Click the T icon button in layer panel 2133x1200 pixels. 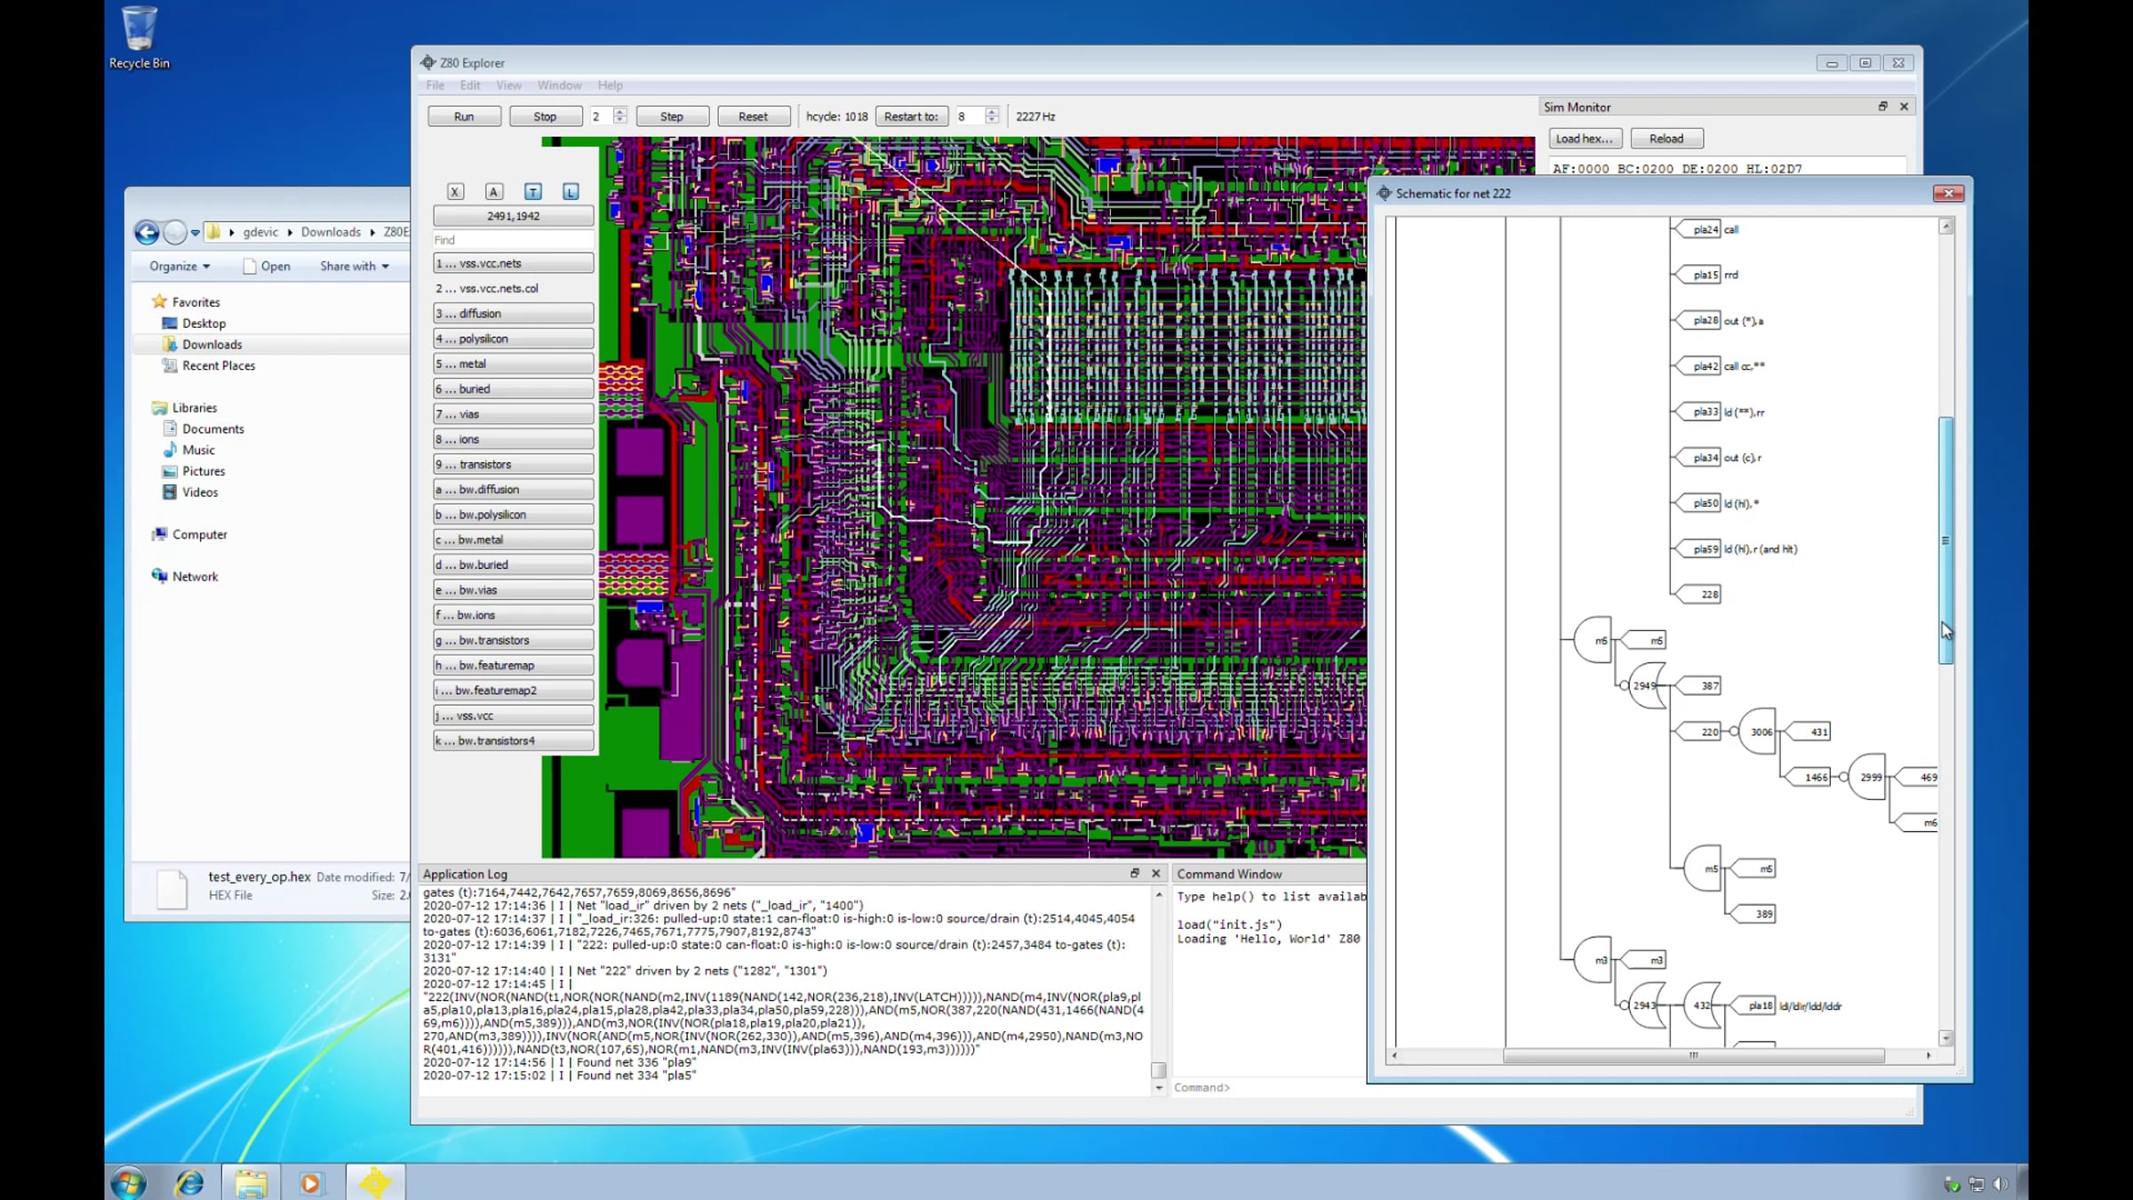(x=532, y=191)
